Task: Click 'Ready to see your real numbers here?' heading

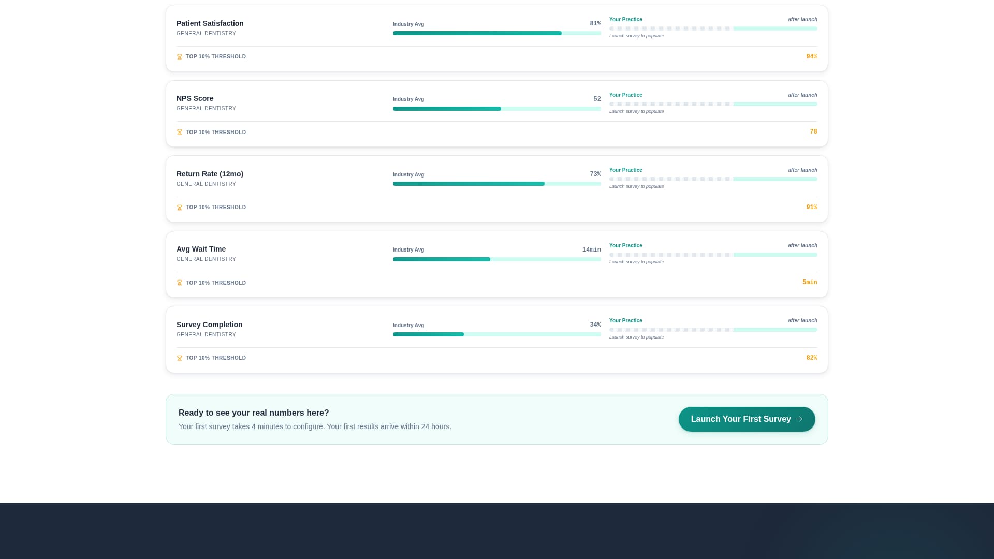Action: tap(254, 413)
